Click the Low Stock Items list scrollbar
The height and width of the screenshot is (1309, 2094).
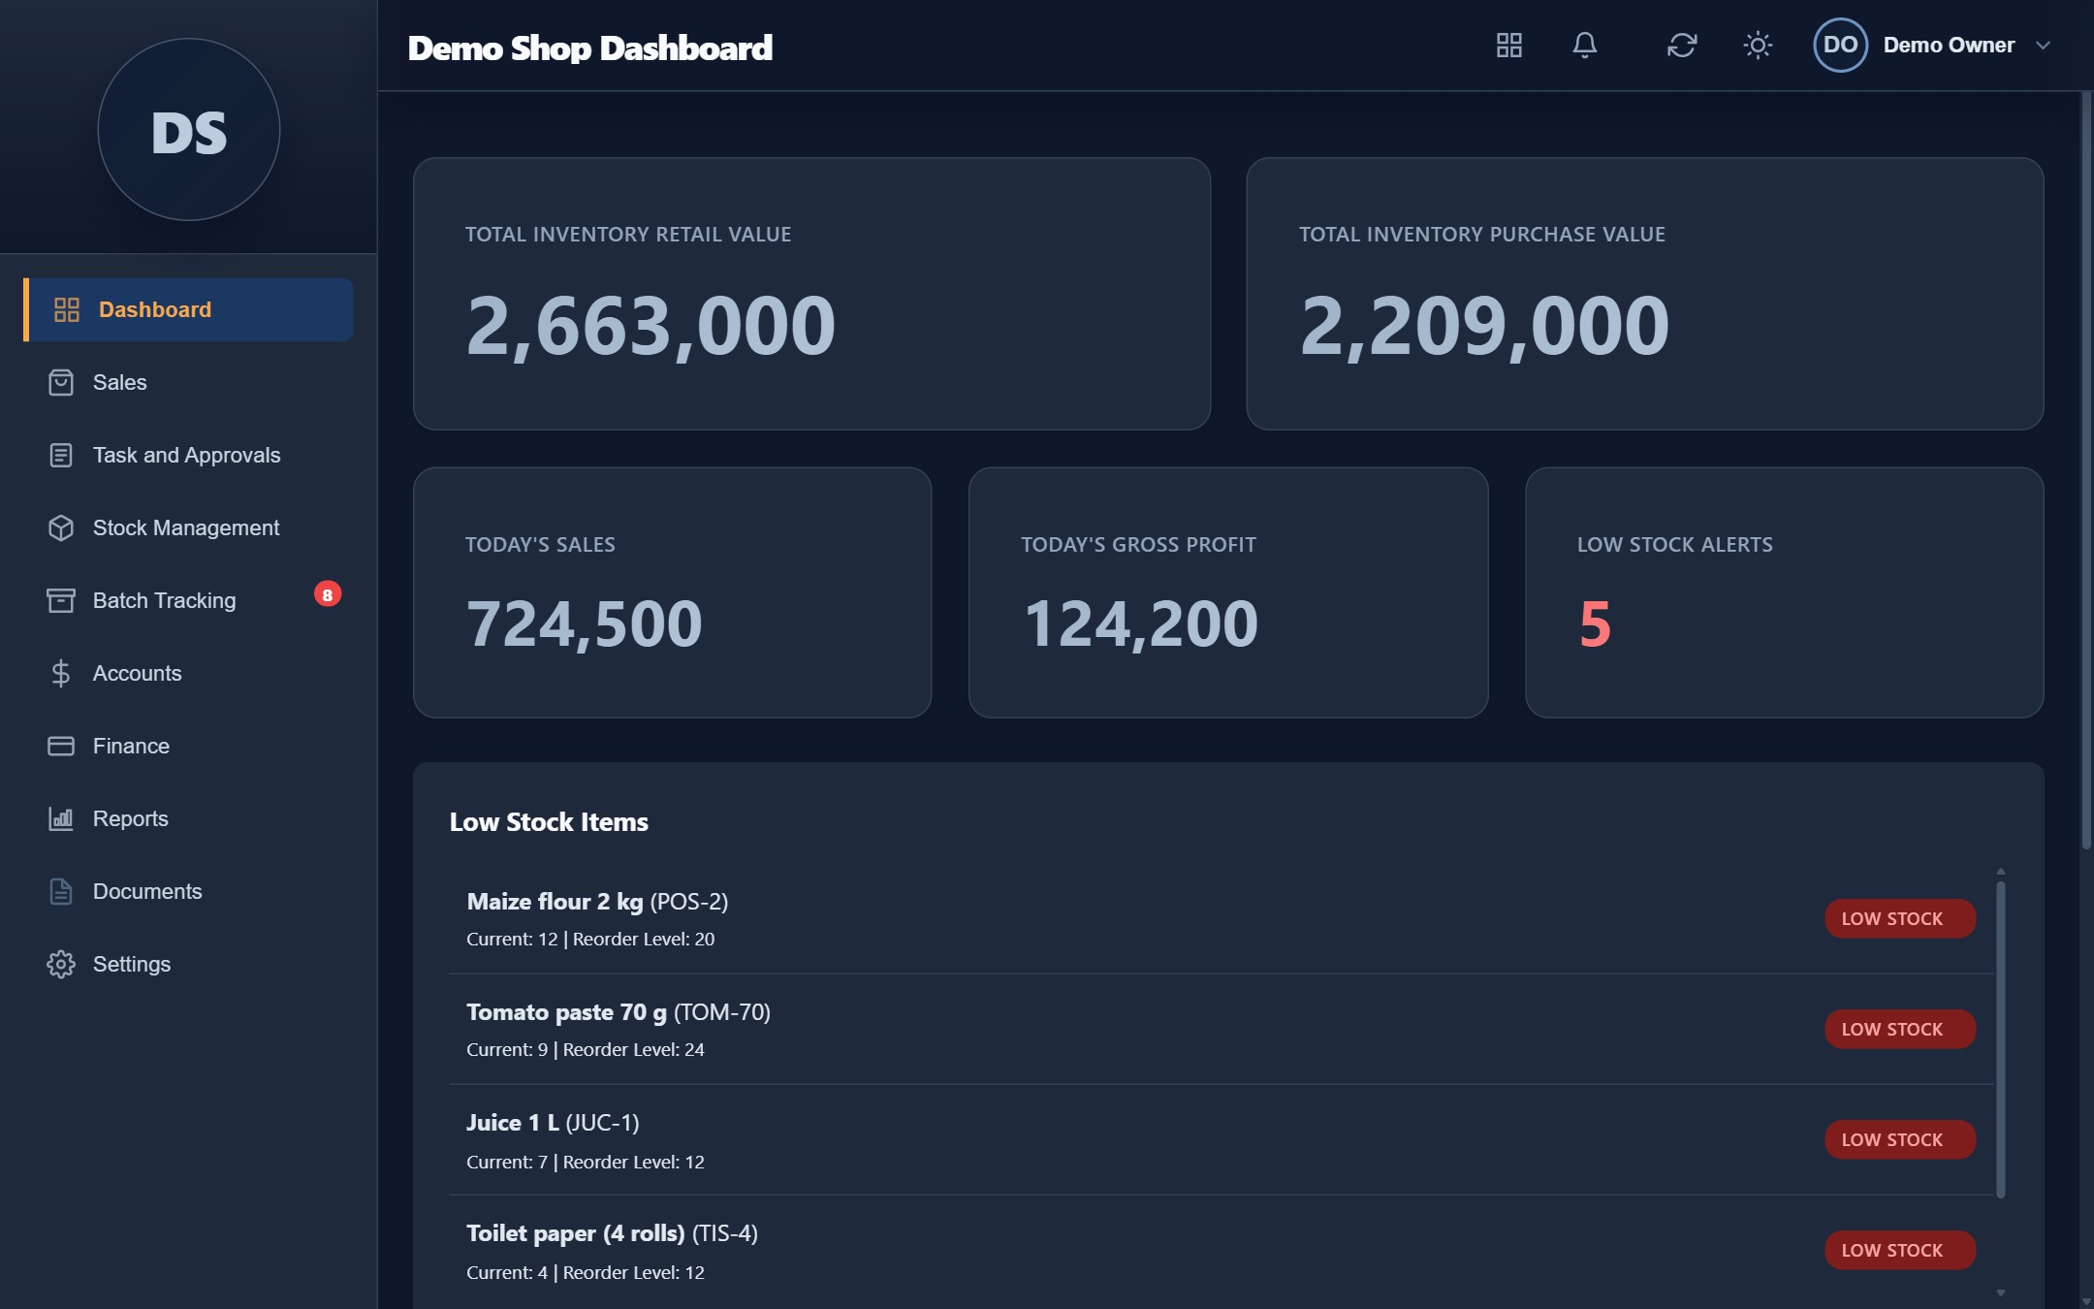point(2001,1039)
